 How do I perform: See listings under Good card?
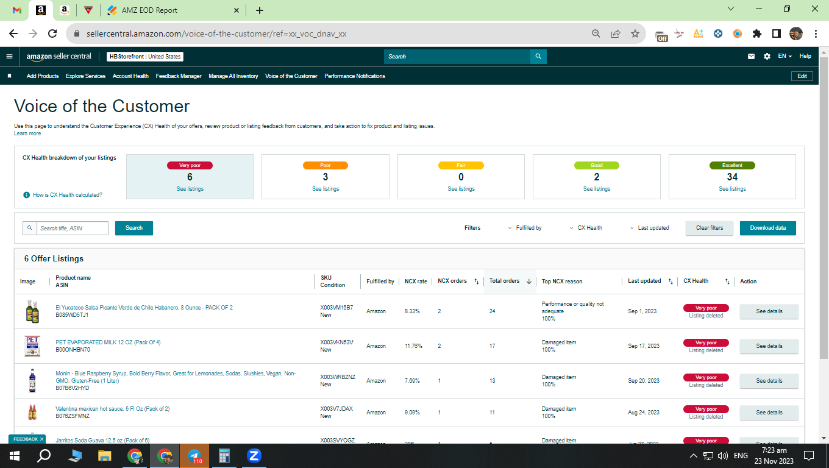(x=597, y=189)
